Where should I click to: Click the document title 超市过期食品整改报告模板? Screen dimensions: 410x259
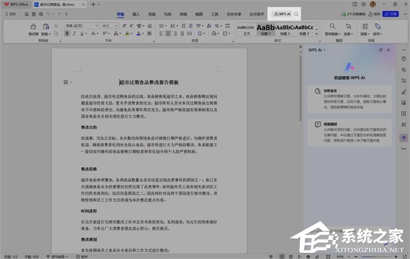tap(149, 83)
